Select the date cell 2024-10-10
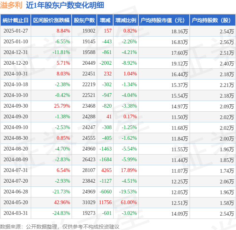The width and height of the screenshot is (236, 230). pyautogui.click(x=16, y=95)
